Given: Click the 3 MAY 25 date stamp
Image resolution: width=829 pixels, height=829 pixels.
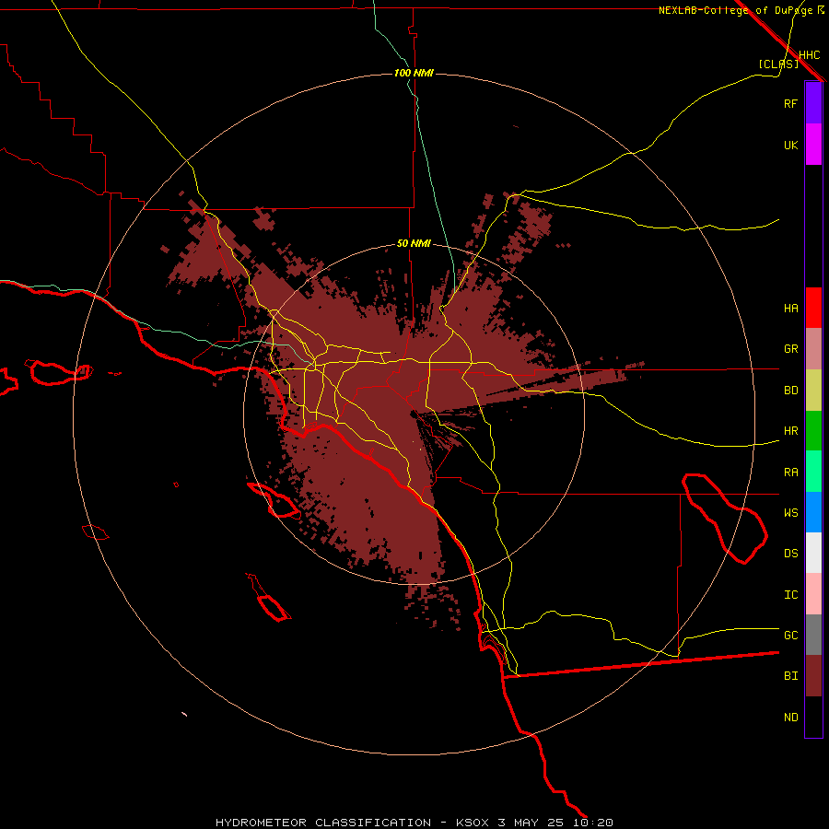Looking at the screenshot, I should coord(531,823).
